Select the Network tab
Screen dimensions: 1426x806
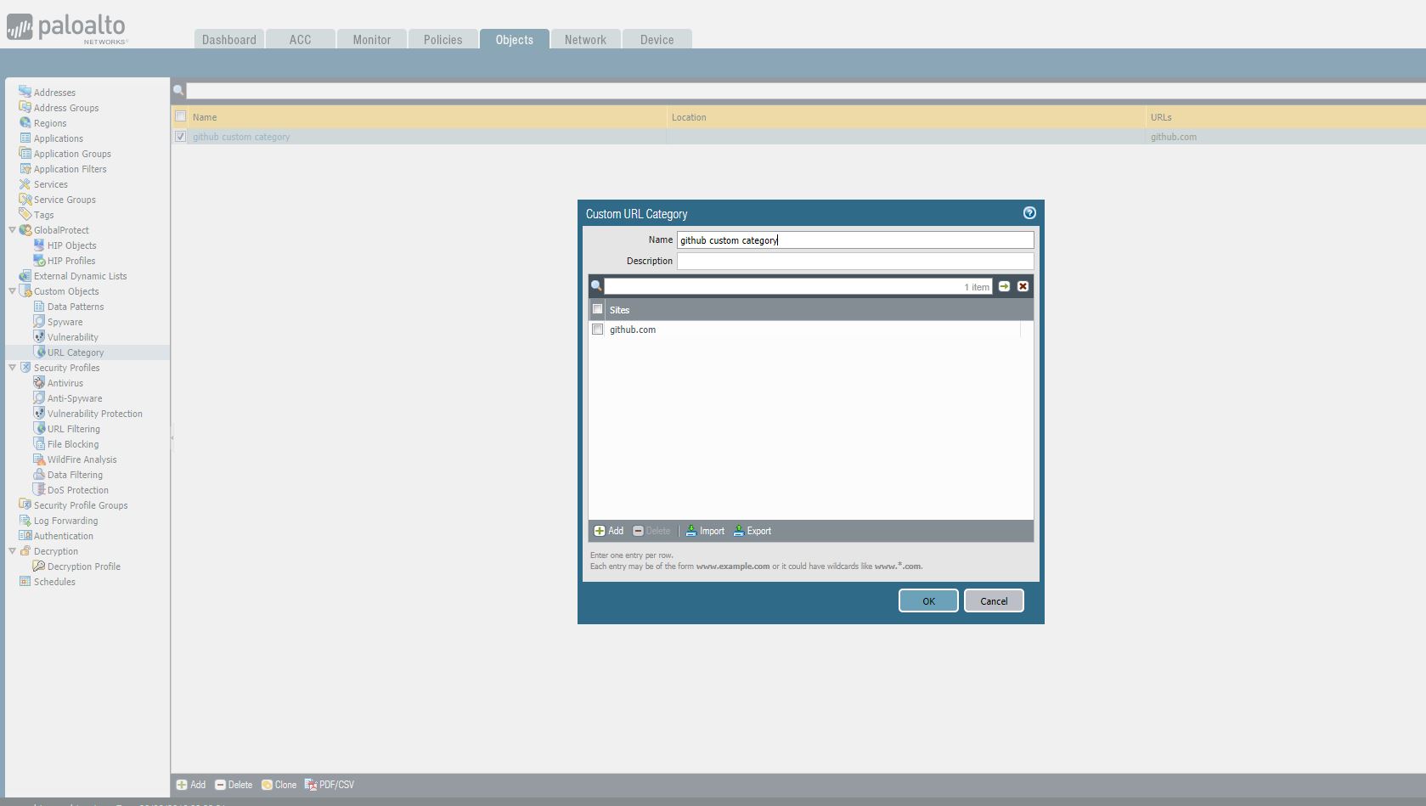pos(585,39)
